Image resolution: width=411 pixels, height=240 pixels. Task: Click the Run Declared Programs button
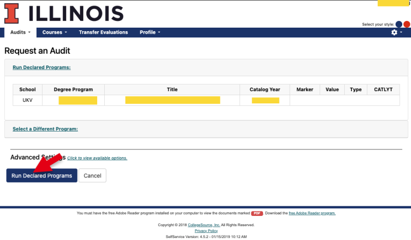click(42, 176)
